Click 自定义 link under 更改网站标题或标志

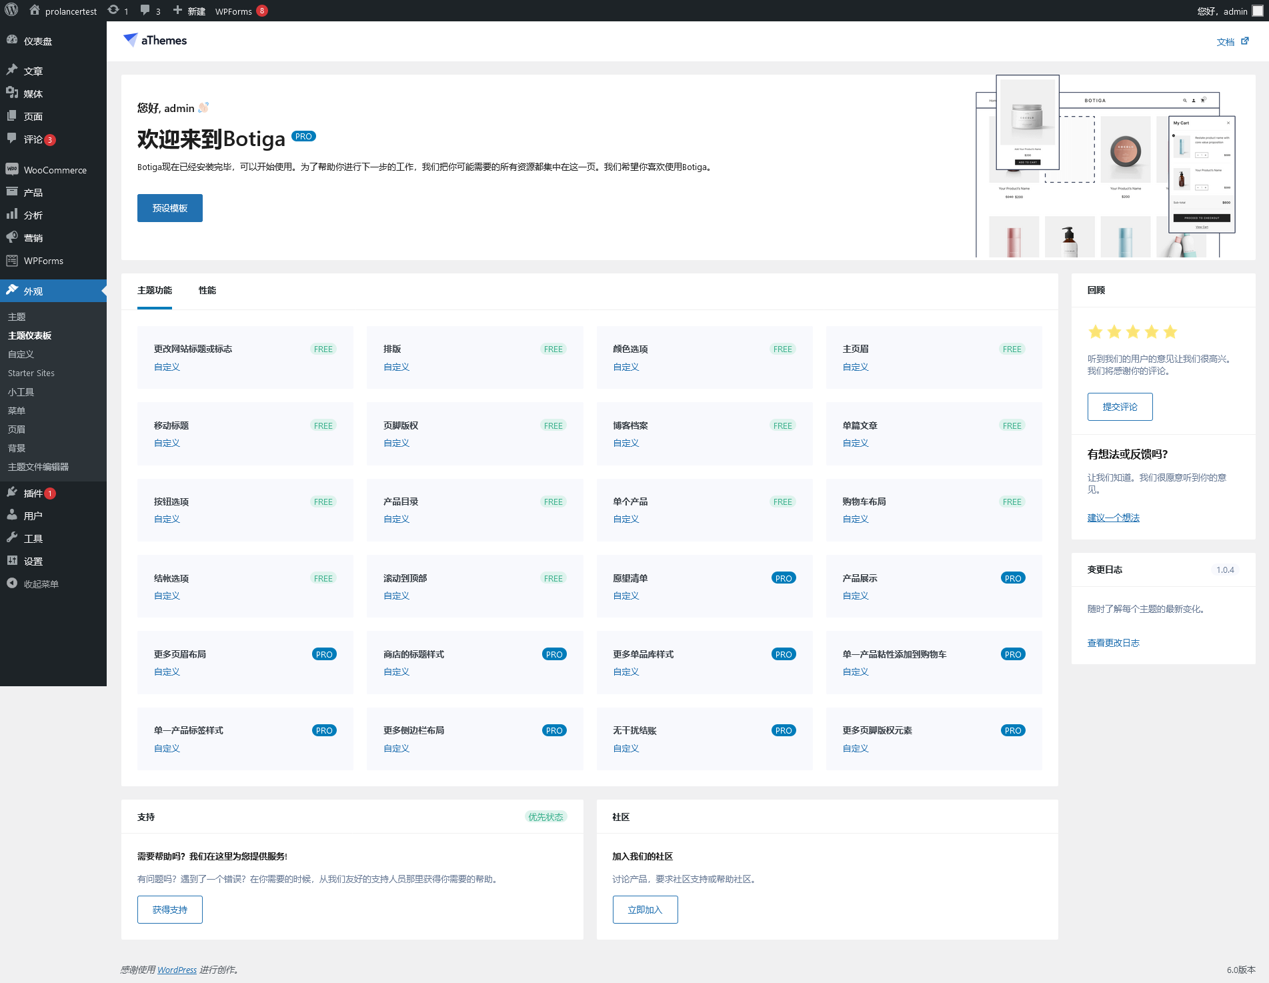click(x=167, y=367)
